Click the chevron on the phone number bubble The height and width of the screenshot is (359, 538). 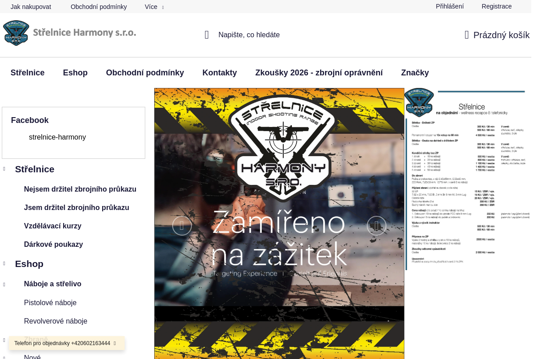pyautogui.click(x=116, y=343)
